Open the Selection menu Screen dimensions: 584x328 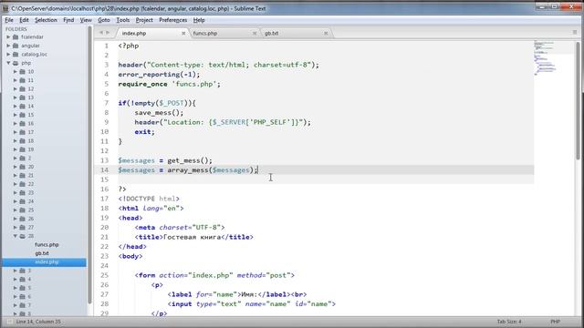click(46, 20)
